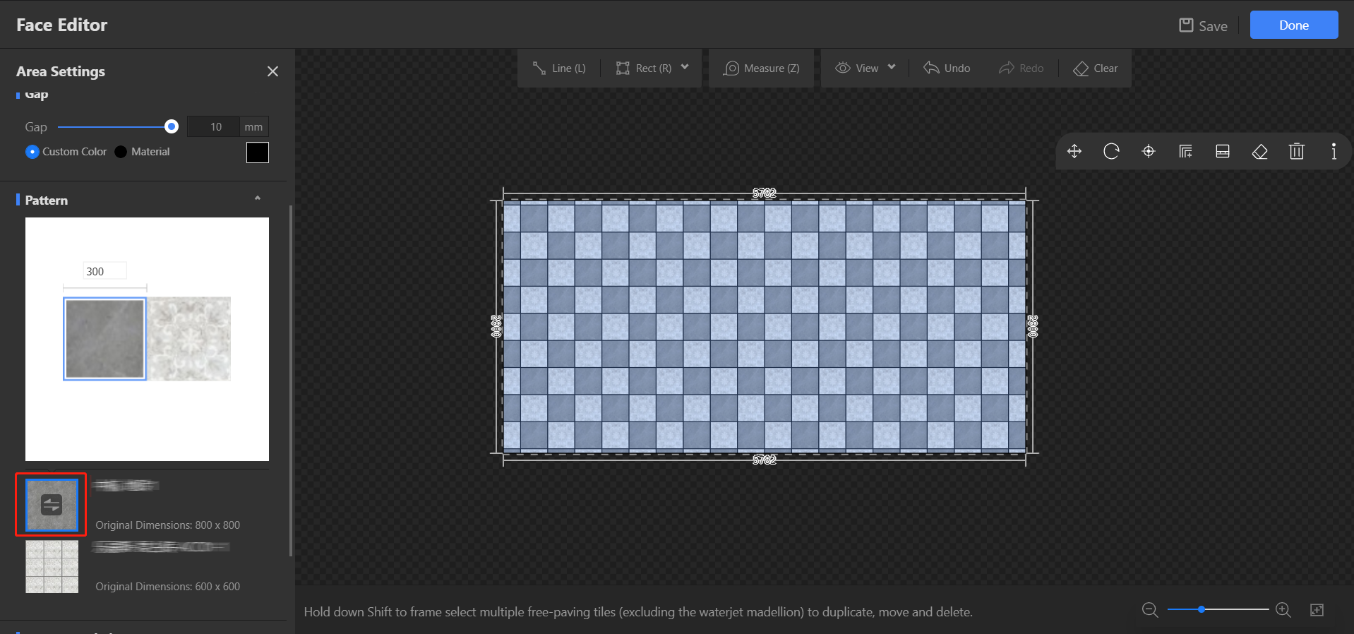
Task: Select the Material radio button
Action: [121, 152]
